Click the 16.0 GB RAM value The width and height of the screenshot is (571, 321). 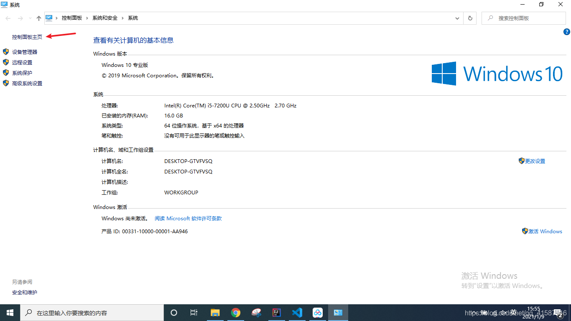pos(173,115)
